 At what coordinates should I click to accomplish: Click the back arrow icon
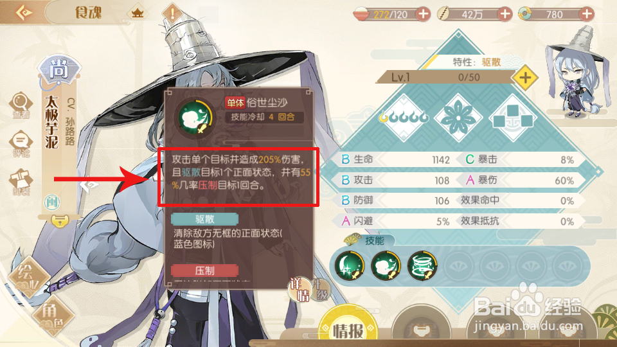tap(24, 12)
